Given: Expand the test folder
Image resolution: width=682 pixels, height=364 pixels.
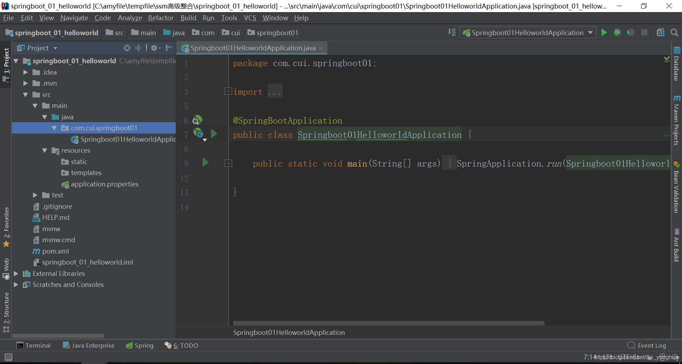Looking at the screenshot, I should tap(35, 195).
